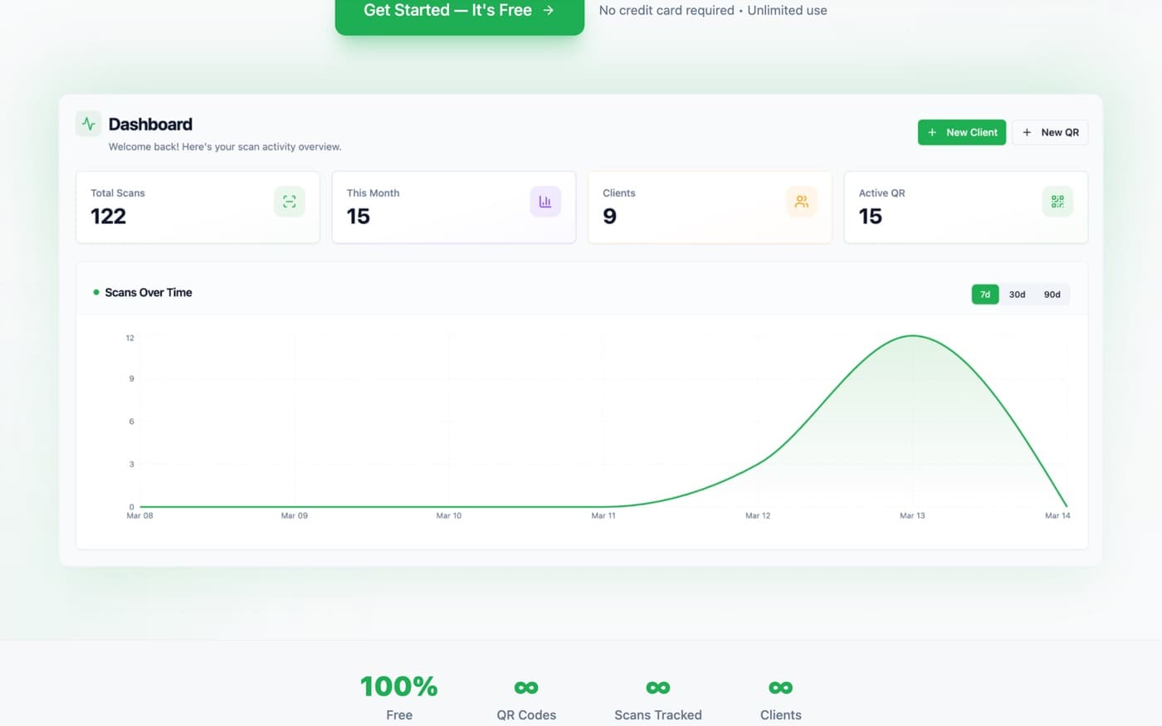Click the Clients people icon

click(x=801, y=202)
